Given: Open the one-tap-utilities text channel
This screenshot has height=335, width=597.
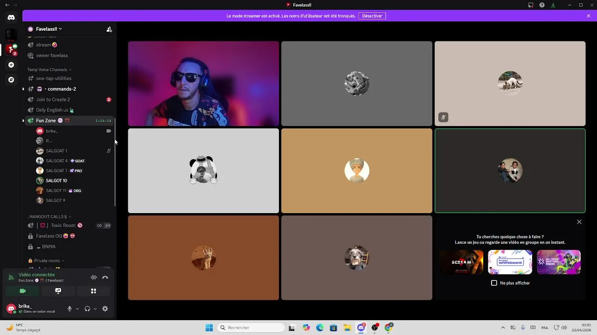Looking at the screenshot, I should (x=69, y=78).
